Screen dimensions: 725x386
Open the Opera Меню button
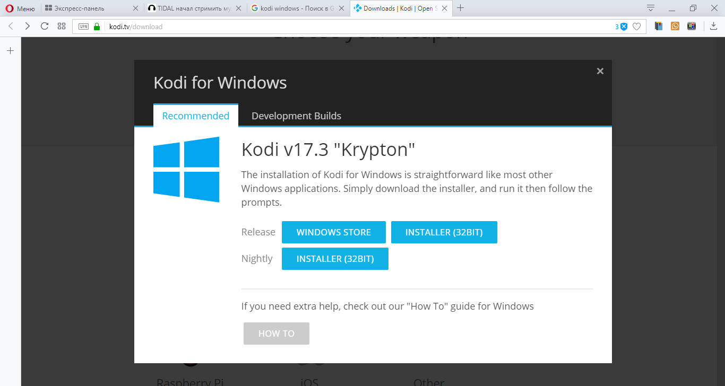[20, 8]
